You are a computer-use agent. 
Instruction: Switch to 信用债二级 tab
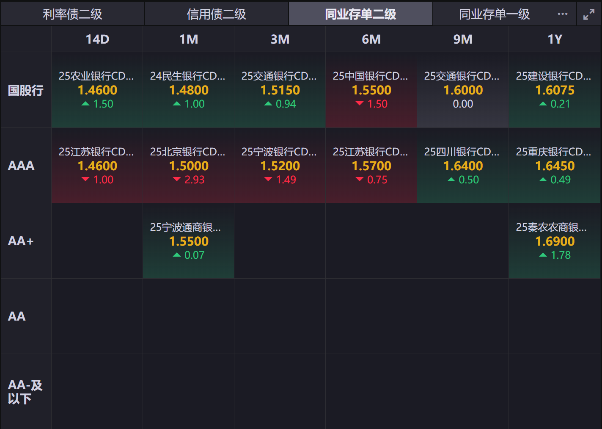point(217,14)
